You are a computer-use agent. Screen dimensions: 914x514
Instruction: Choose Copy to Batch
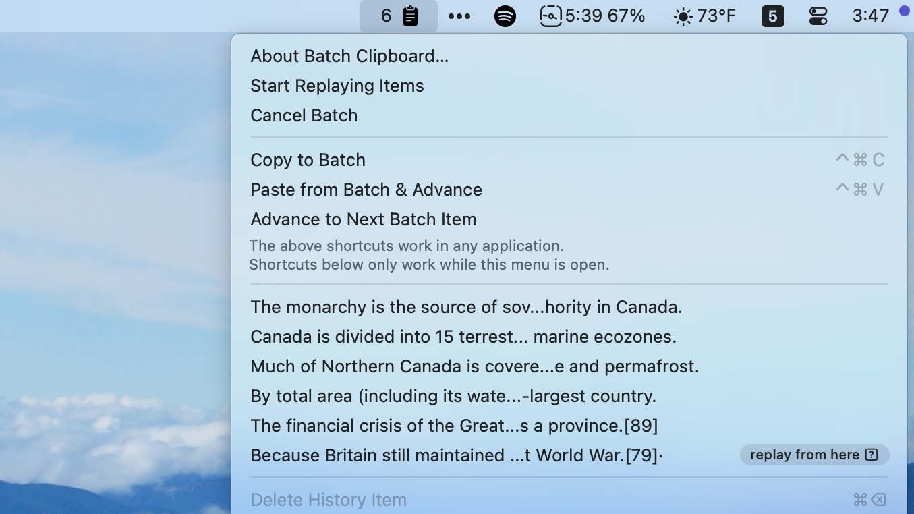coord(569,160)
